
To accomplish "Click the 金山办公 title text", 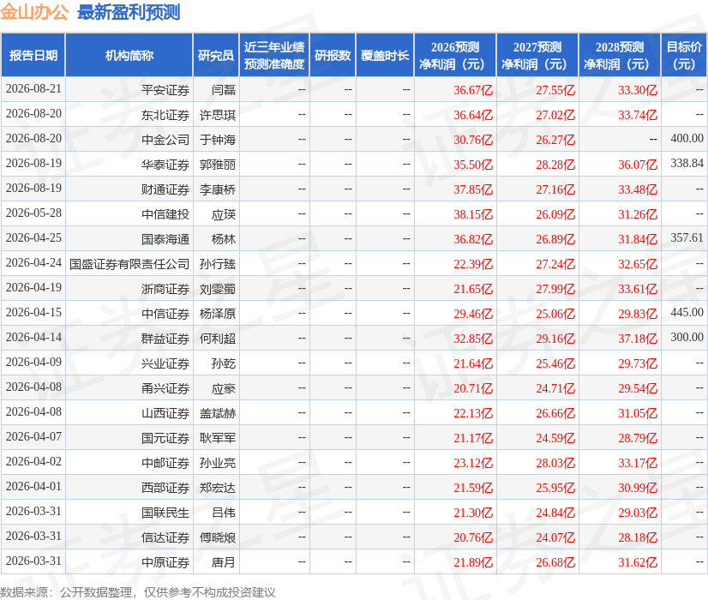I will (34, 12).
